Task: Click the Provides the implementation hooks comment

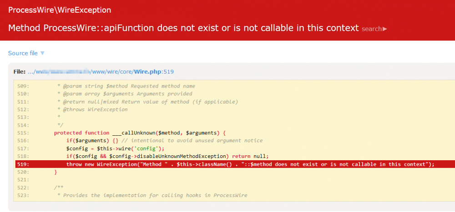Action: (x=152, y=195)
